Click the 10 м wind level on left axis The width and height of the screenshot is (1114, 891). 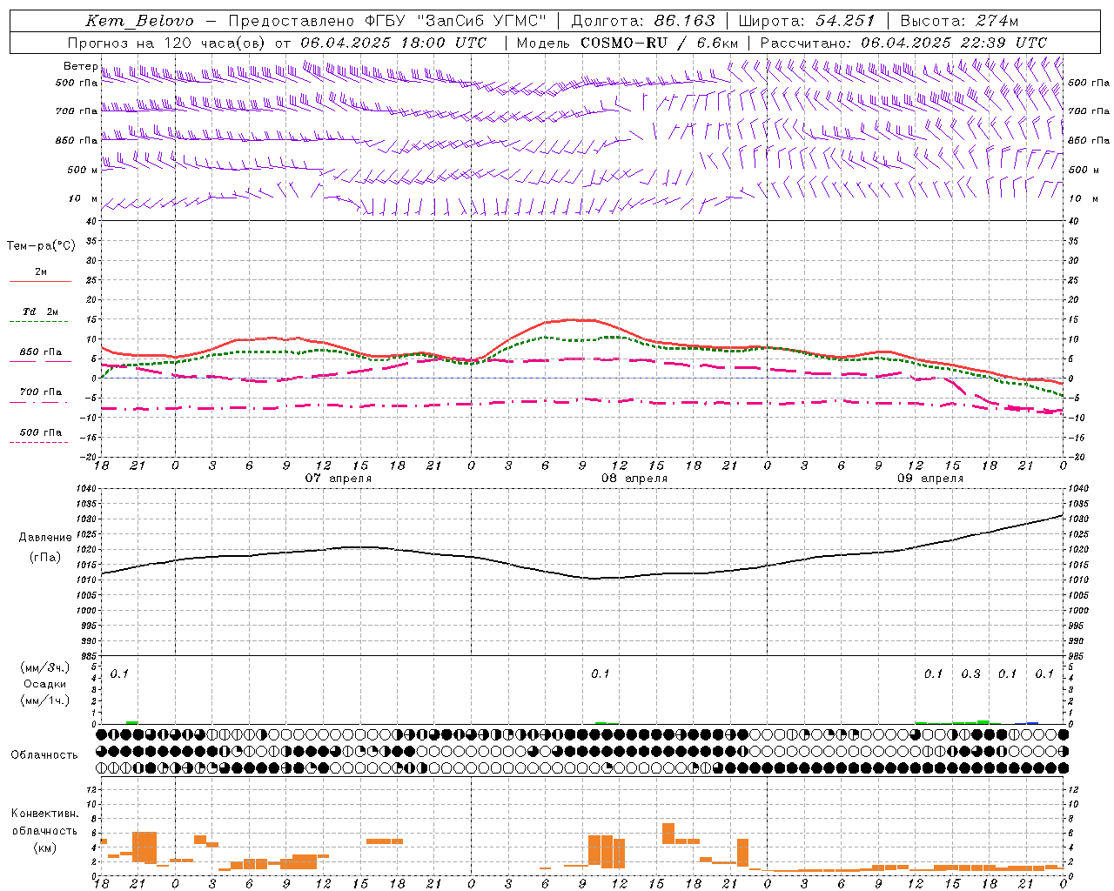[x=84, y=199]
